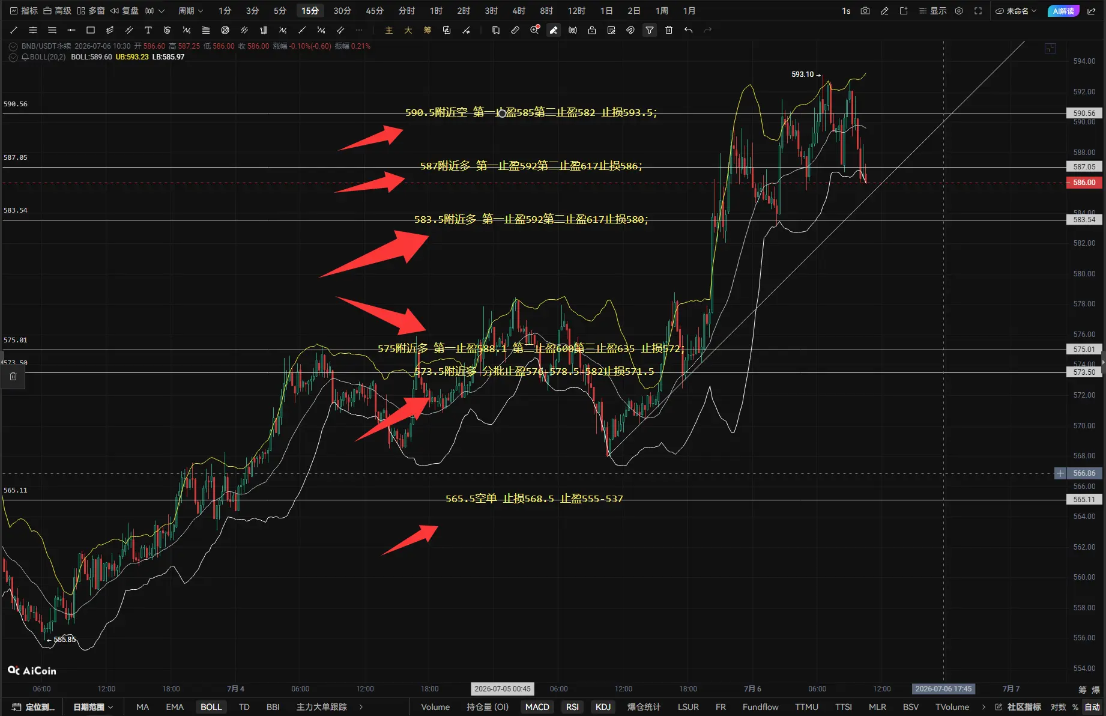Select the text annotation tool
The image size is (1106, 716).
click(x=148, y=30)
